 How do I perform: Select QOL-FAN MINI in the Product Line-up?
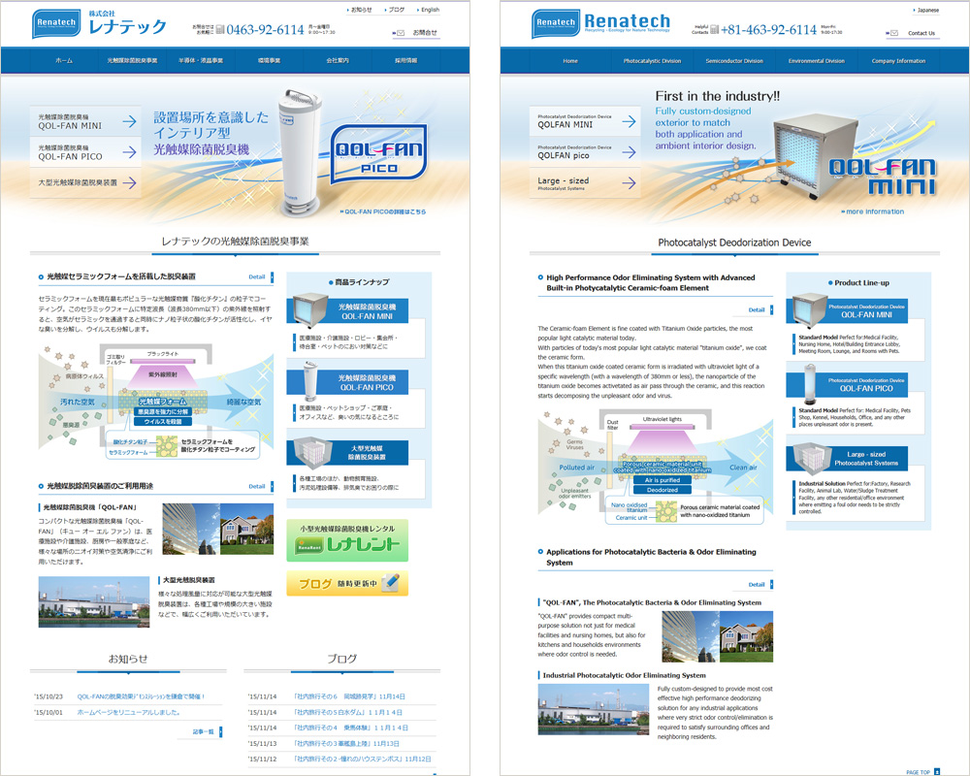pyautogui.click(x=847, y=310)
